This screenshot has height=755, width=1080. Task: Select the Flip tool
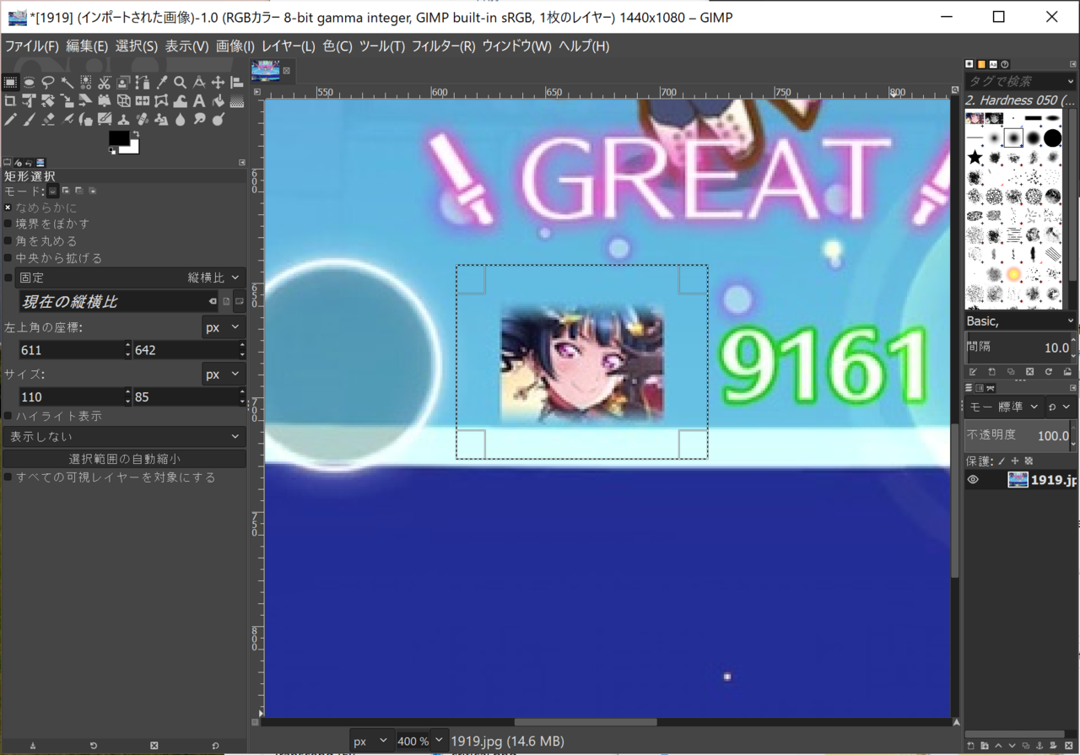point(143,101)
